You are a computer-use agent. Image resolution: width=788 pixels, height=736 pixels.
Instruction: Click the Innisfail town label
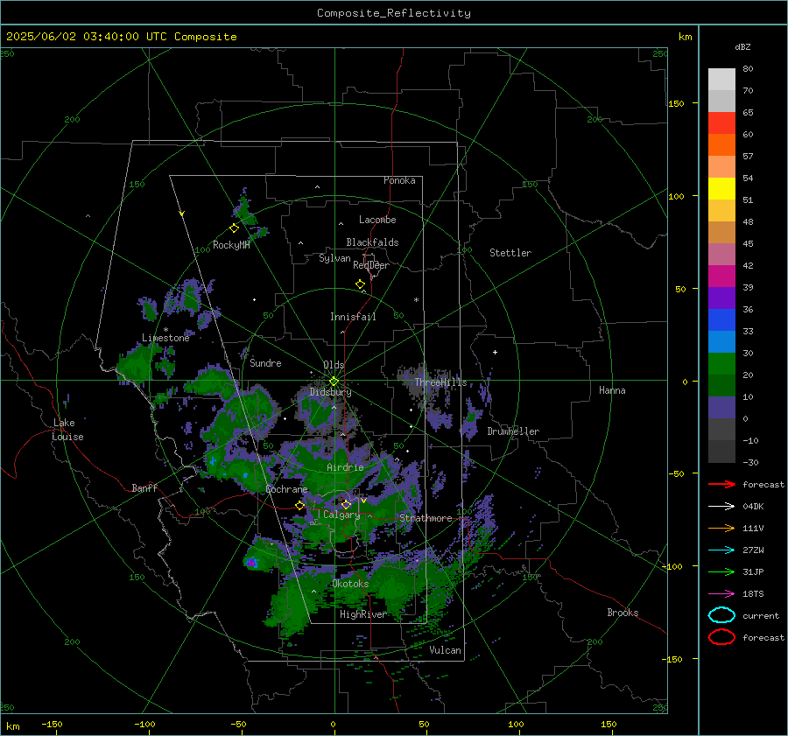coord(353,317)
